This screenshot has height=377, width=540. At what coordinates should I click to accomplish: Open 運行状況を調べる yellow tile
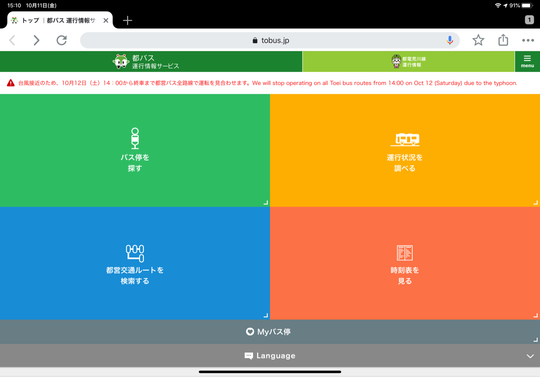pyautogui.click(x=405, y=150)
